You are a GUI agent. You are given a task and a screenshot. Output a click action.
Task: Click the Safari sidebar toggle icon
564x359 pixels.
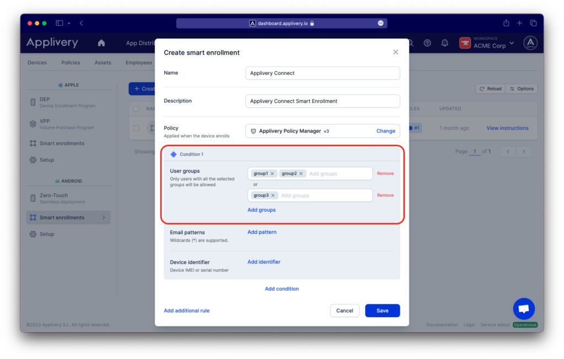point(59,23)
